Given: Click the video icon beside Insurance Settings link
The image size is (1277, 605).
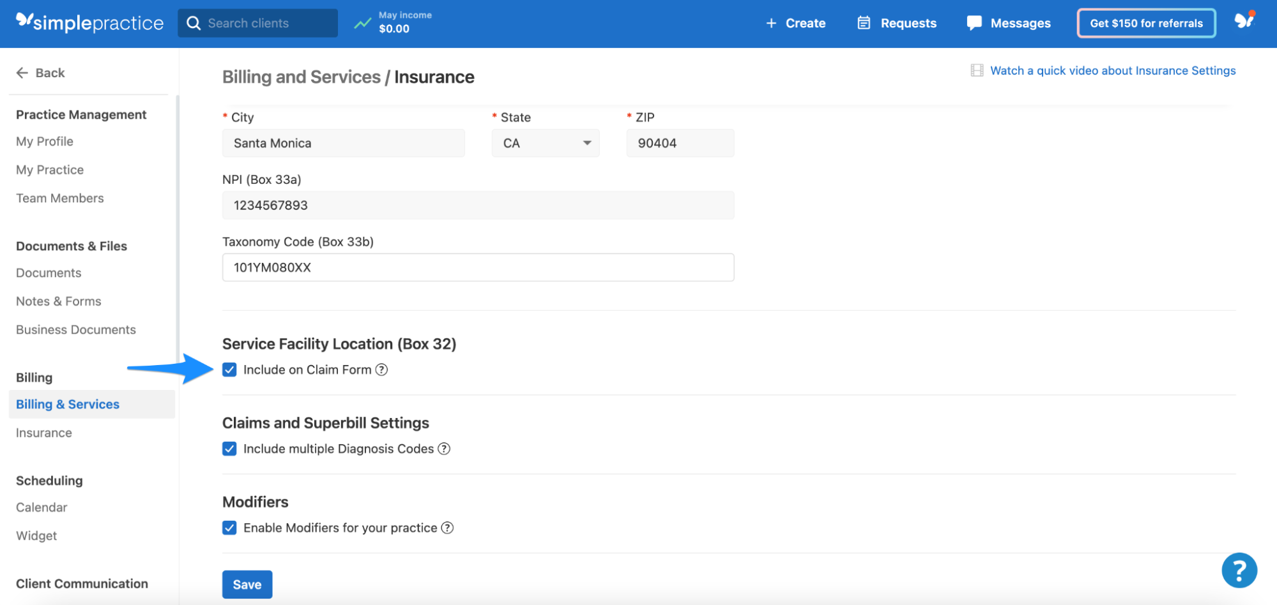Looking at the screenshot, I should point(976,70).
